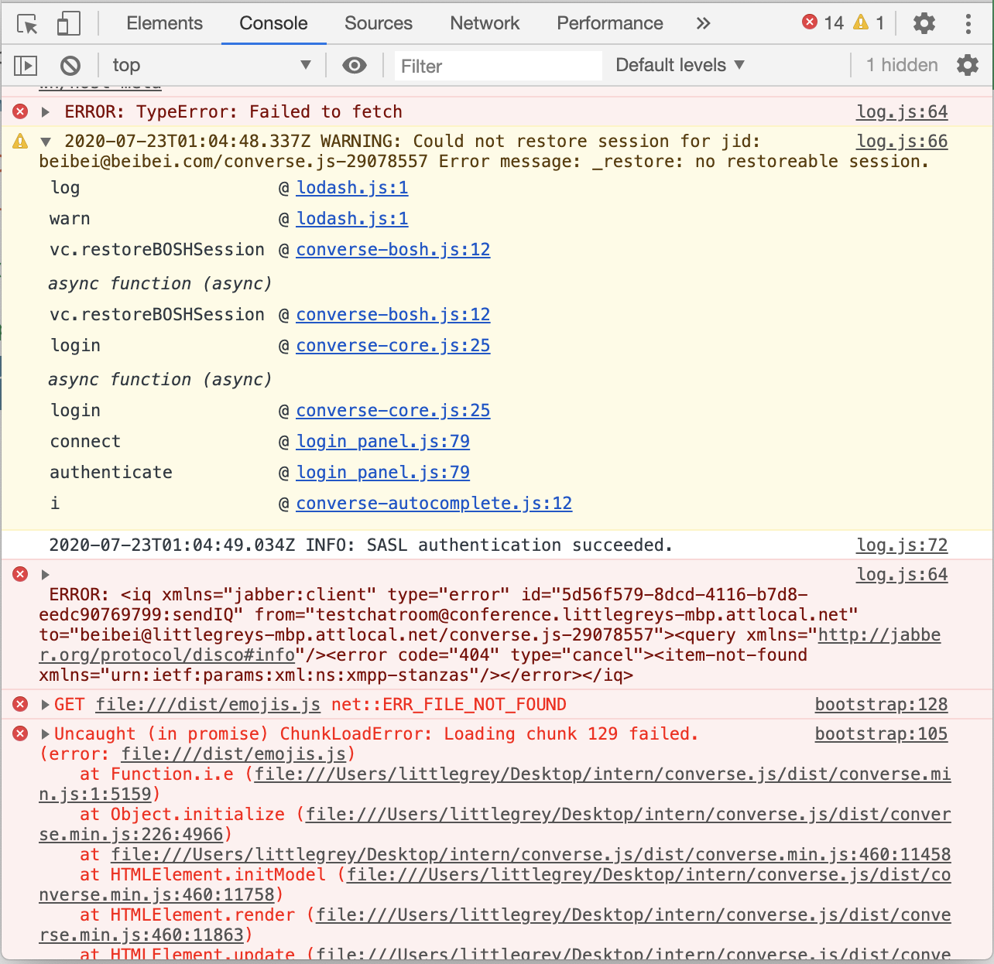Expand the TypeError Failed to fetch error
The height and width of the screenshot is (964, 994).
tap(46, 112)
